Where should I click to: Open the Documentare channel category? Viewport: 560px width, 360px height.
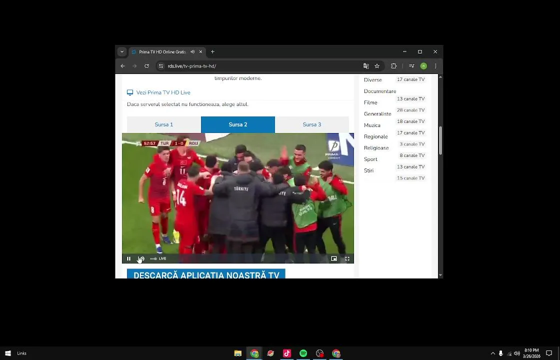[x=380, y=91]
